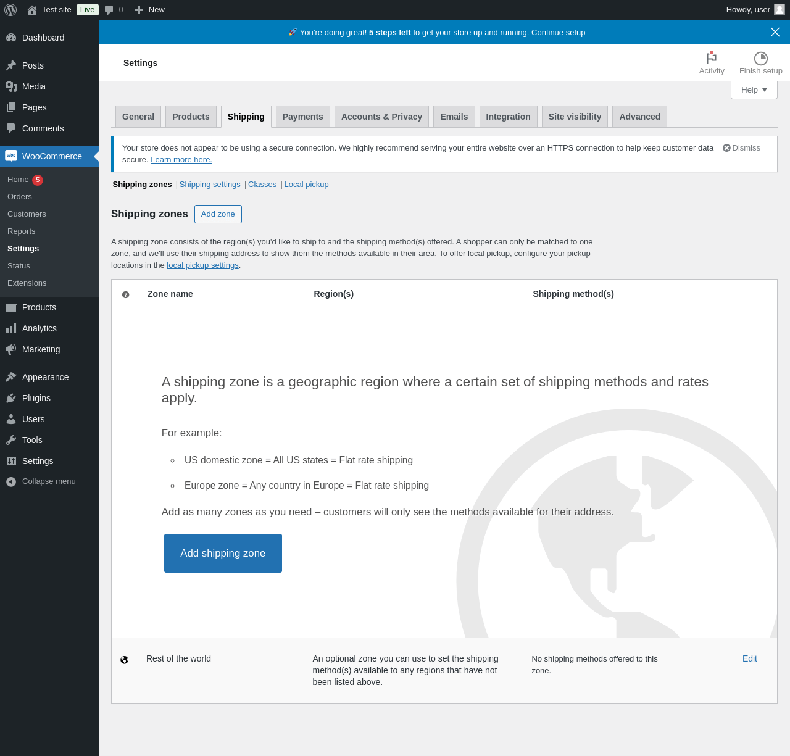The image size is (790, 756).
Task: Click the Marketing megaphone icon
Action: (x=11, y=349)
